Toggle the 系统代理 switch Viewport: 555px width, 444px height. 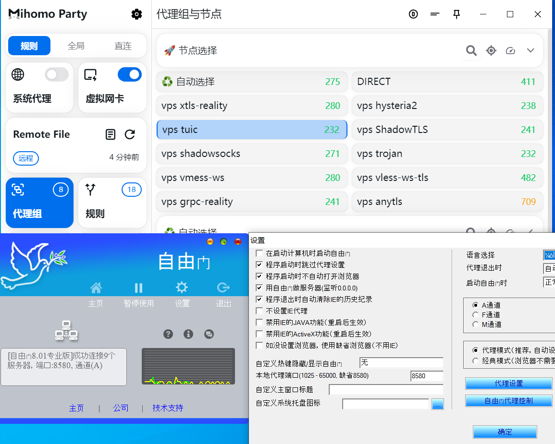pyautogui.click(x=57, y=74)
